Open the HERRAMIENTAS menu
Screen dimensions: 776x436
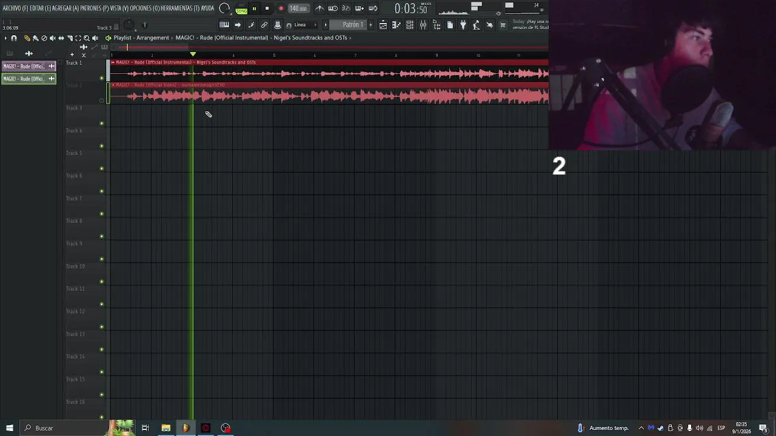click(180, 8)
